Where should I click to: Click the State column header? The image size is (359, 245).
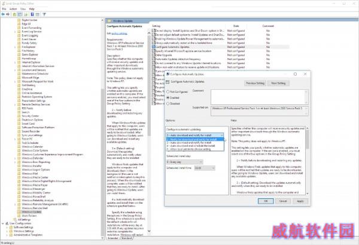[236, 26]
